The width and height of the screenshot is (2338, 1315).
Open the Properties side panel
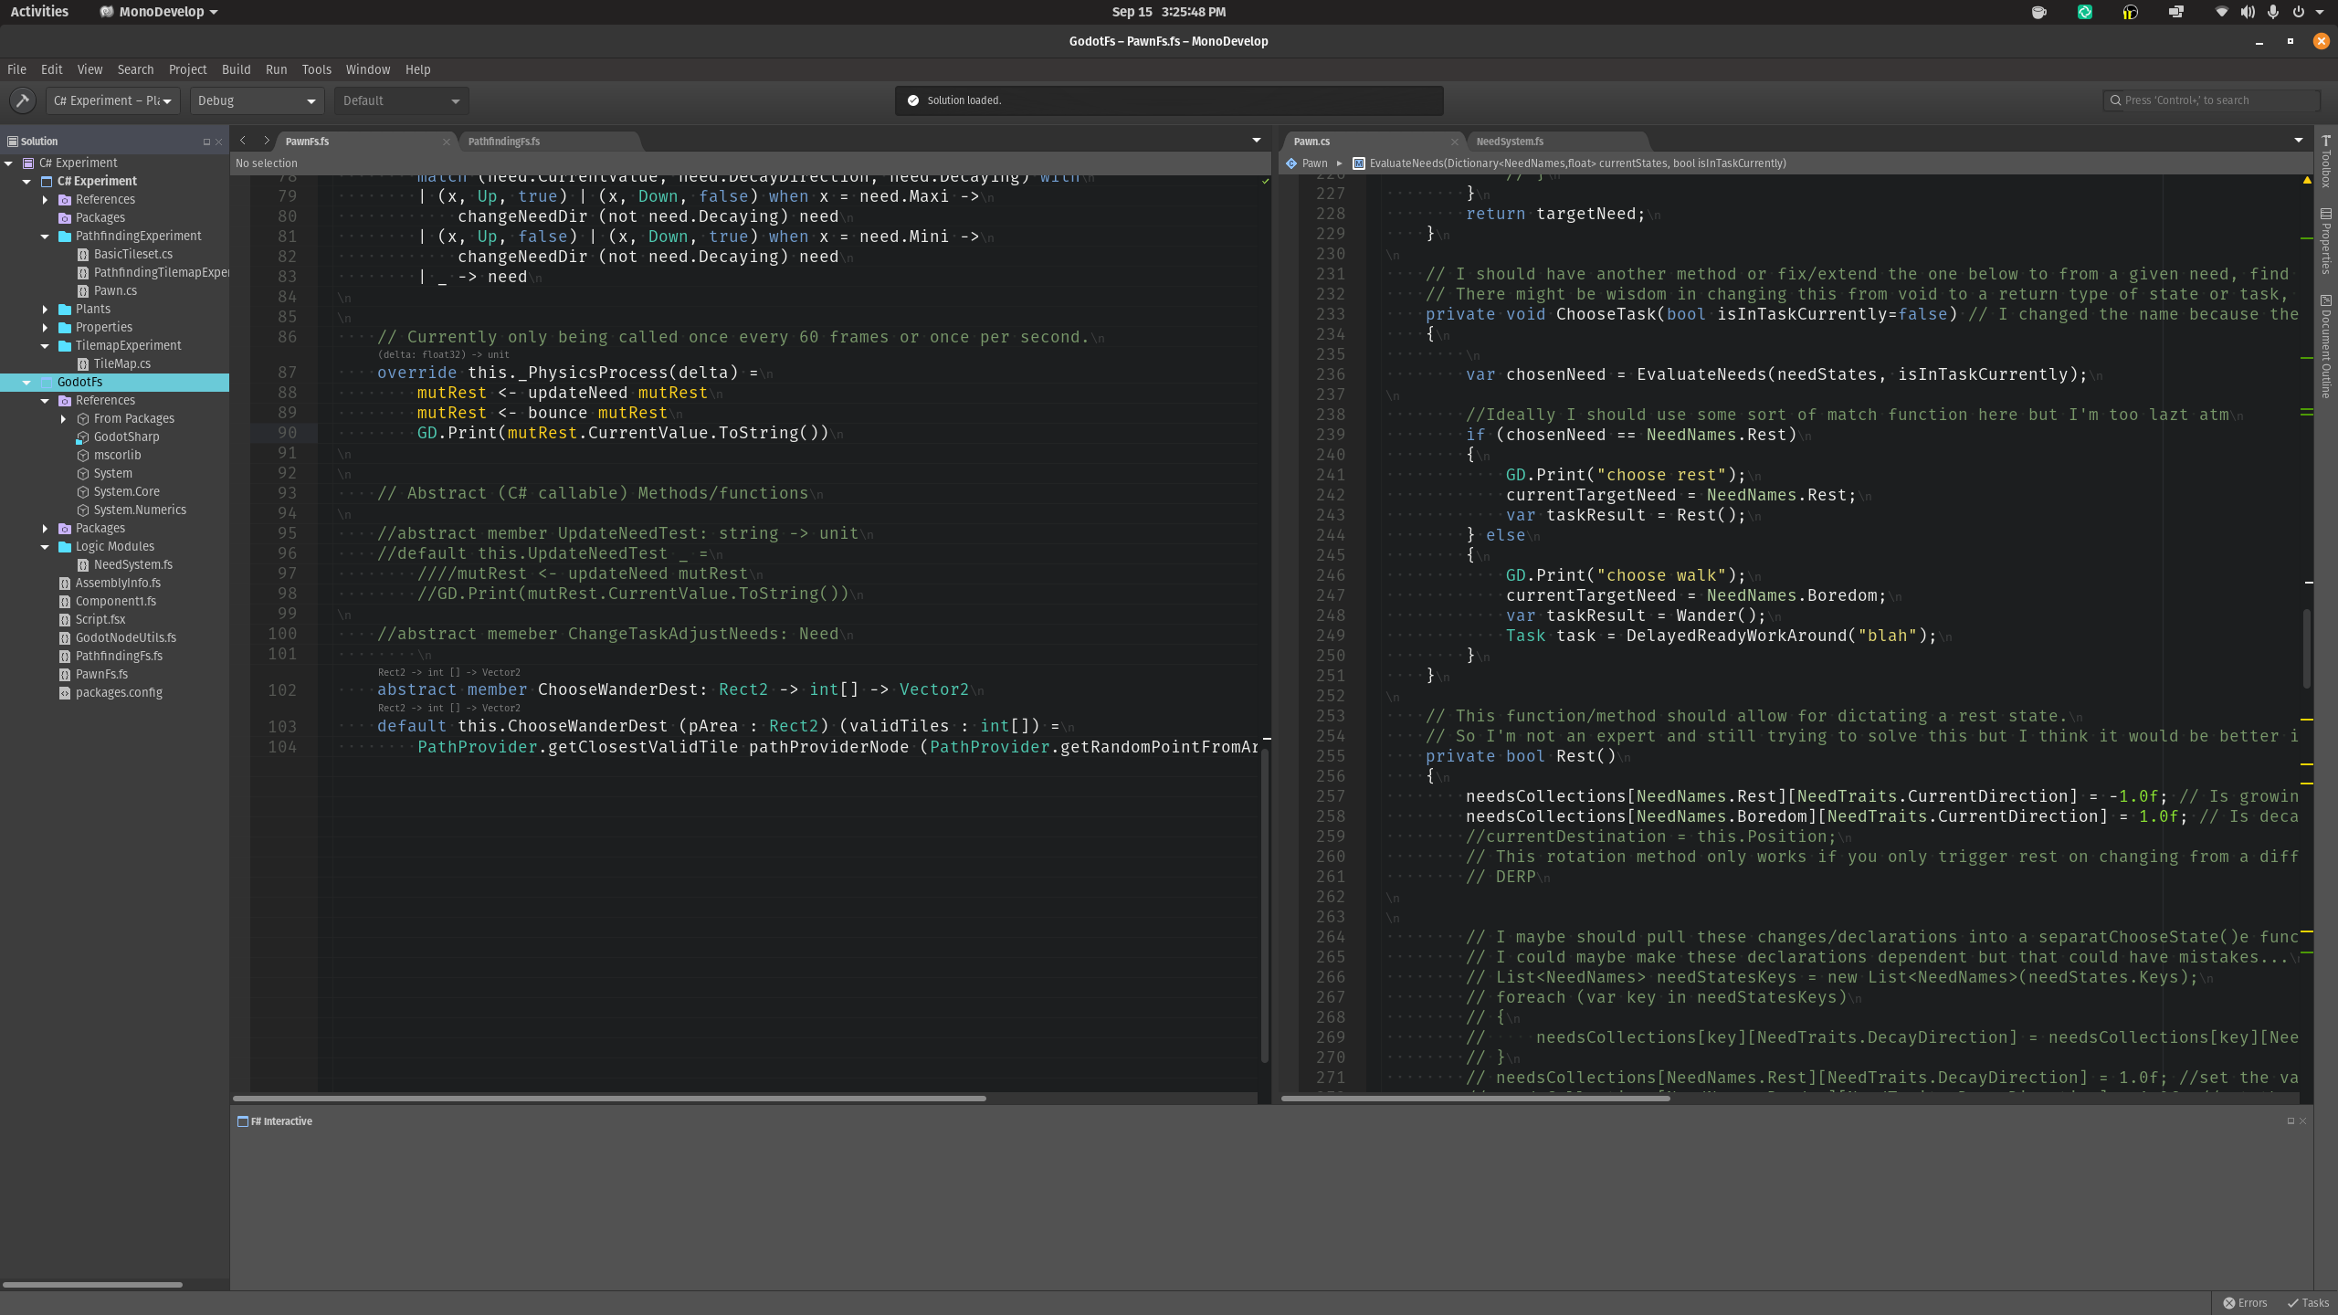pyautogui.click(x=2326, y=240)
